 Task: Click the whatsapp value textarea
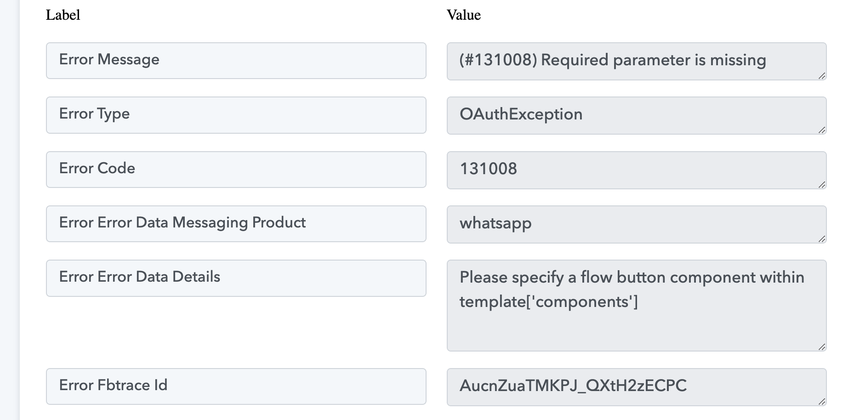point(637,224)
